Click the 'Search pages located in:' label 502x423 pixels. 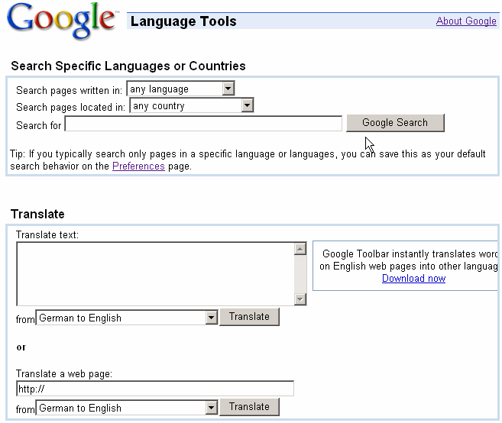click(71, 107)
